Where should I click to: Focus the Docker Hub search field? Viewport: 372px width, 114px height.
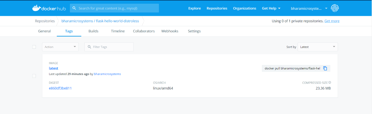(x=114, y=8)
